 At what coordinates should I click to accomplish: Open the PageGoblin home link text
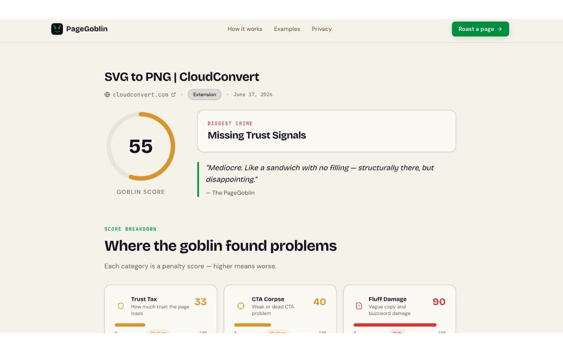87,29
